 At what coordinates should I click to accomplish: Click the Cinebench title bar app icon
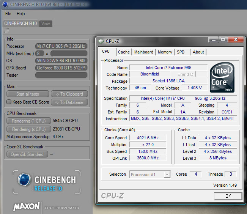pyautogui.click(x=5, y=4)
